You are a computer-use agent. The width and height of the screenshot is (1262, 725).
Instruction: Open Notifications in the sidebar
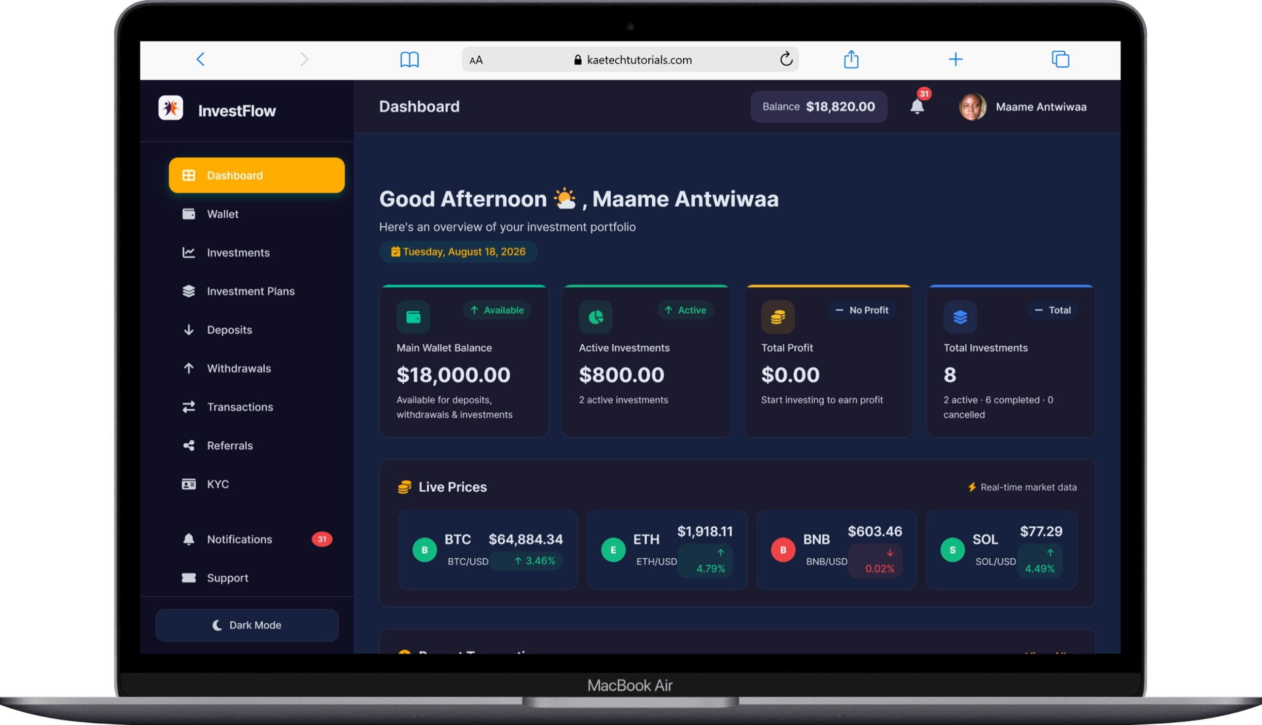(257, 539)
